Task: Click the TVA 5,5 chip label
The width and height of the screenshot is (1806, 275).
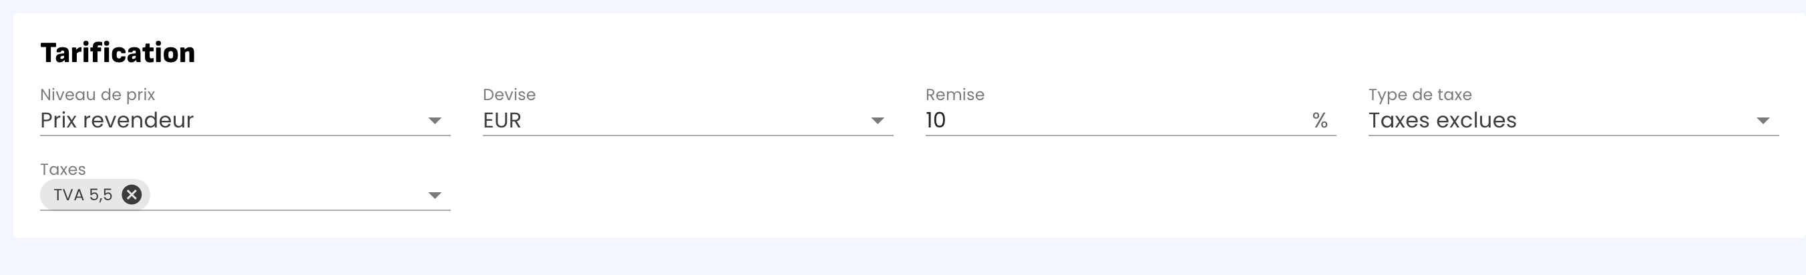Action: [x=83, y=195]
